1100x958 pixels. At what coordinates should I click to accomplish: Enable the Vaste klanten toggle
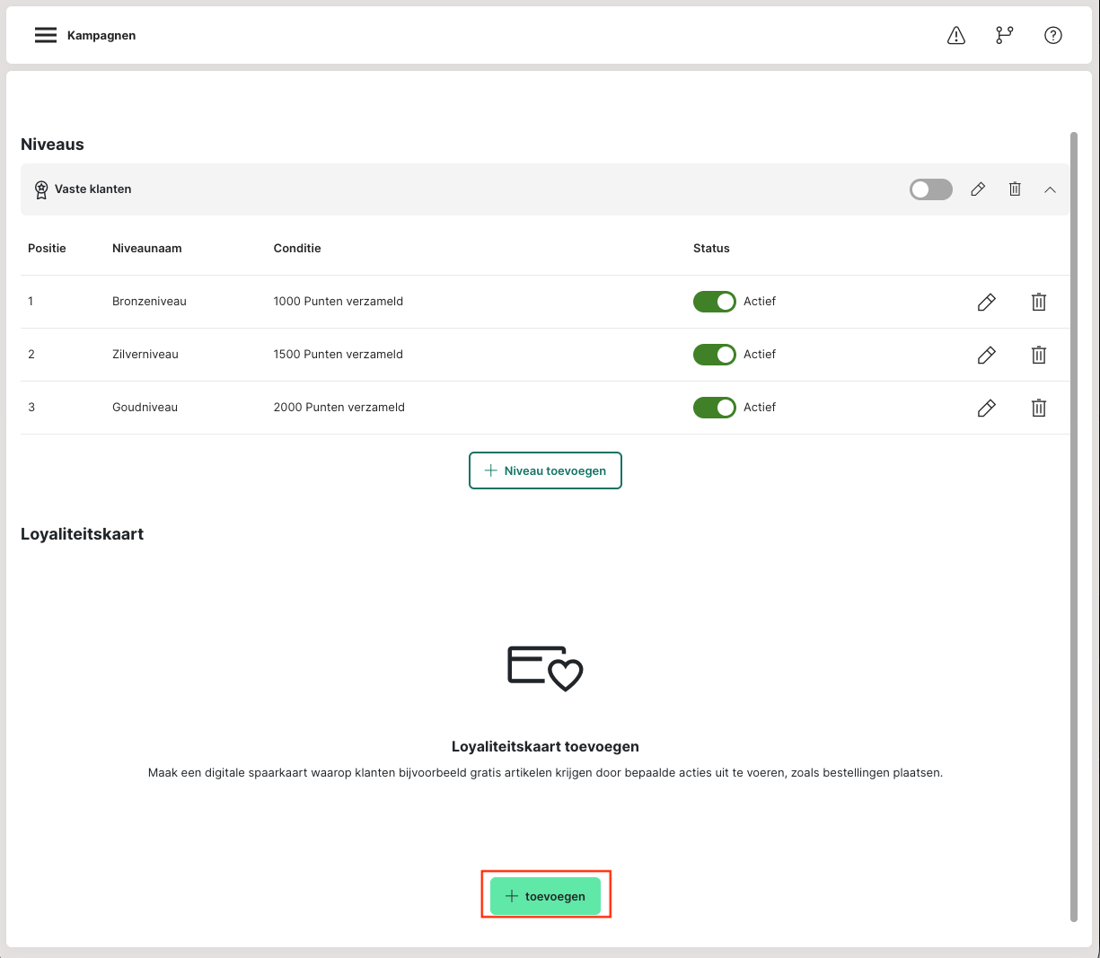pyautogui.click(x=930, y=189)
